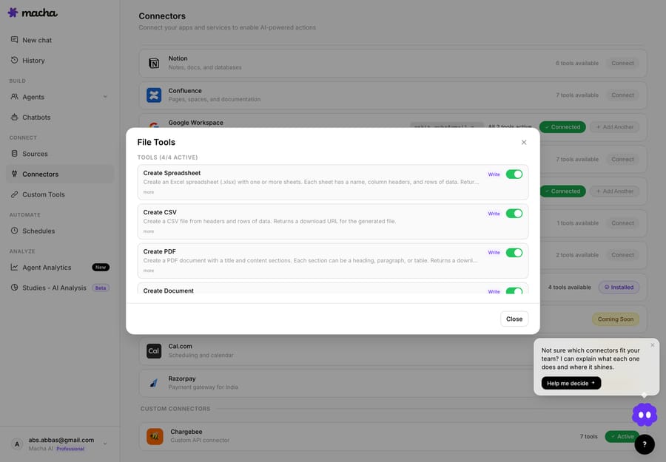Click the Coming Soon badge

tap(616, 319)
